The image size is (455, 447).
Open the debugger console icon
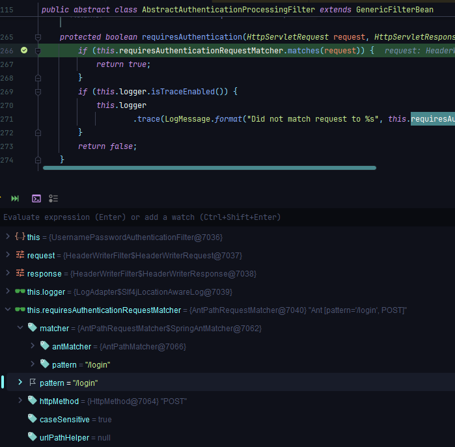tap(36, 198)
